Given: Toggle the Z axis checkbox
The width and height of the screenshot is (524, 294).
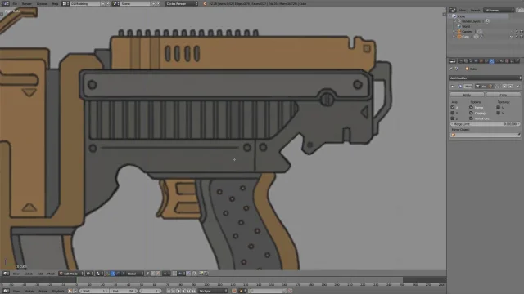Looking at the screenshot, I should point(453,118).
